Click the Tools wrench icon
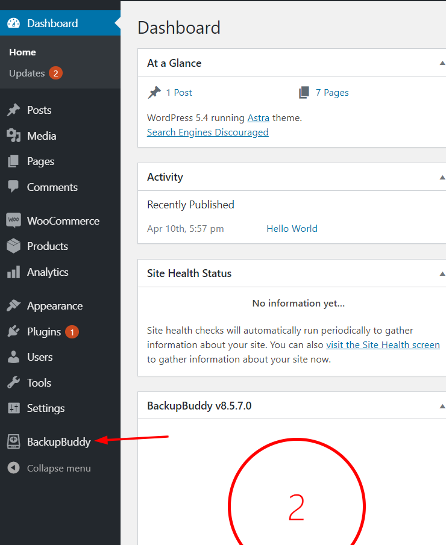The height and width of the screenshot is (545, 446). (x=14, y=382)
